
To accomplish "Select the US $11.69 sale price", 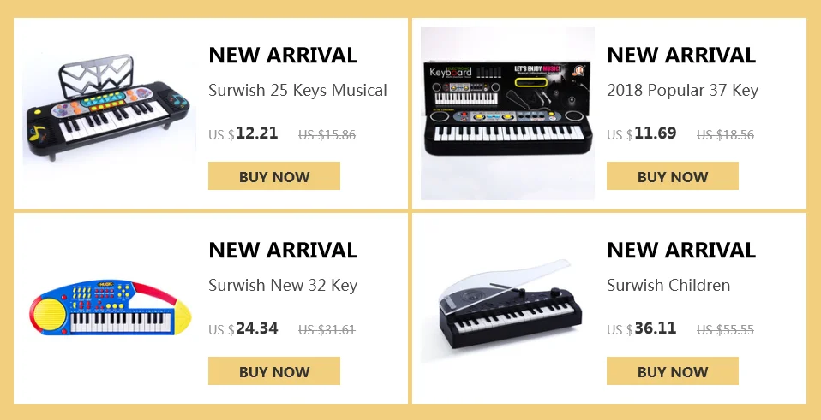I will (x=641, y=133).
